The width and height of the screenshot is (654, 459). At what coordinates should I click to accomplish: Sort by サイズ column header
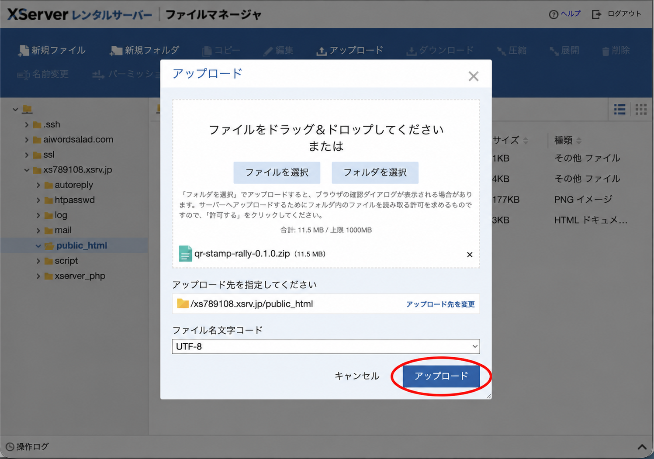(510, 140)
